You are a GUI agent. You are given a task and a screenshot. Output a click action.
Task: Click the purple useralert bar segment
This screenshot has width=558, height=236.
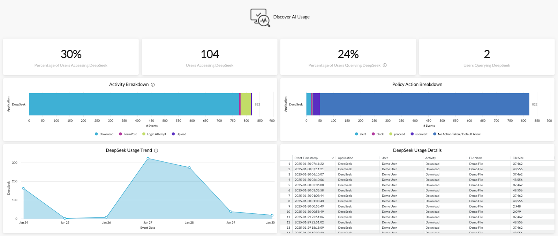pyautogui.click(x=316, y=104)
